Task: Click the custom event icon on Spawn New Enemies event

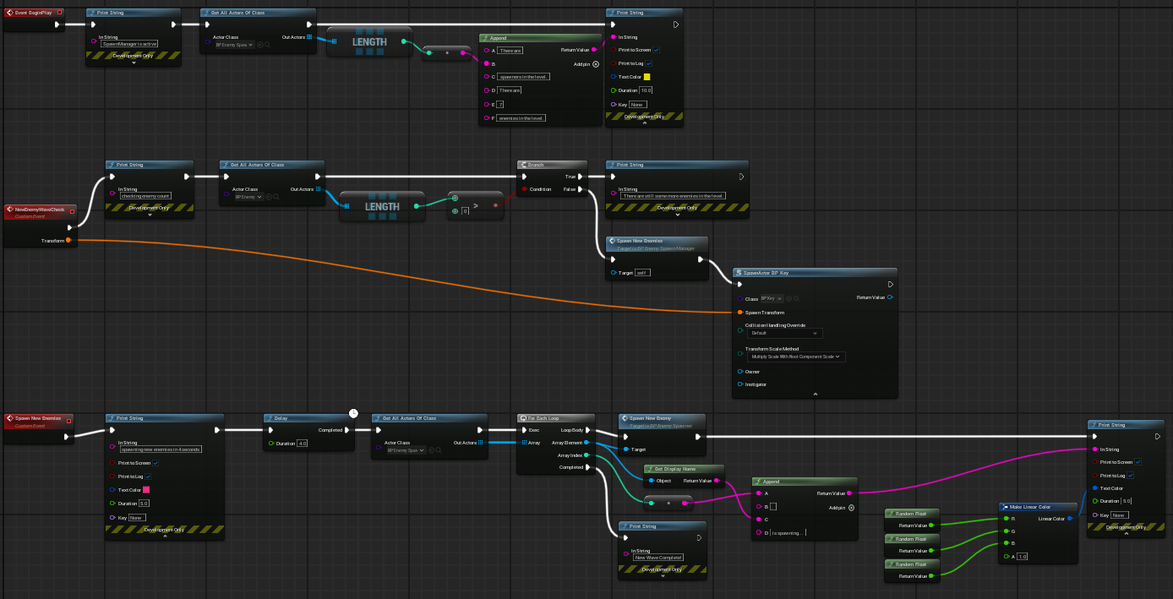Action: pos(10,418)
